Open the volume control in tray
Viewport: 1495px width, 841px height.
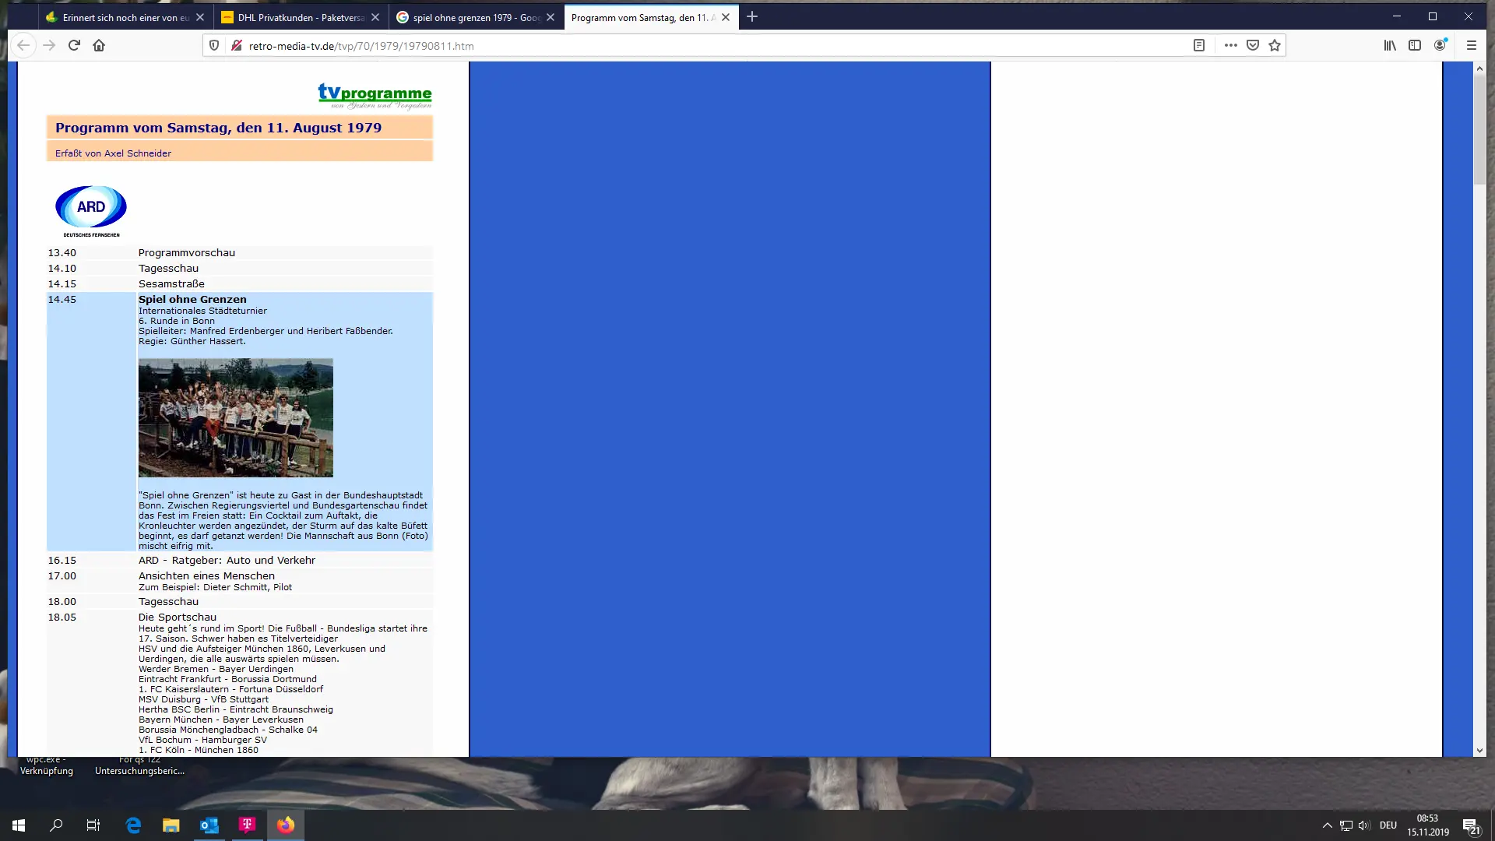[1364, 825]
